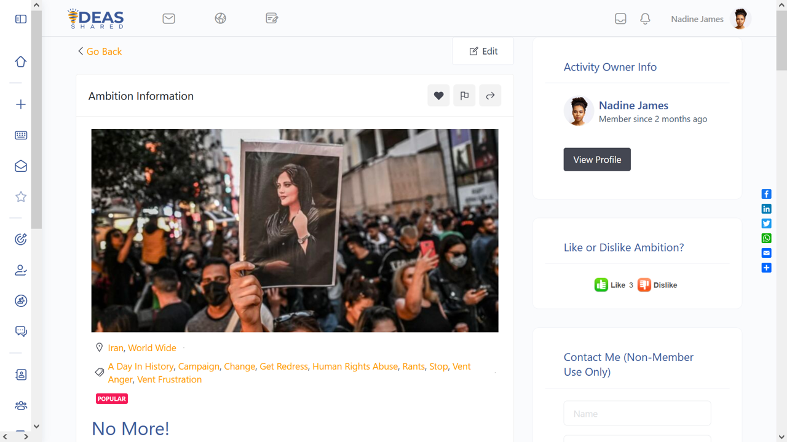Viewport: 787px width, 442px height.
Task: Open more share options plus icon
Action: [x=767, y=268]
